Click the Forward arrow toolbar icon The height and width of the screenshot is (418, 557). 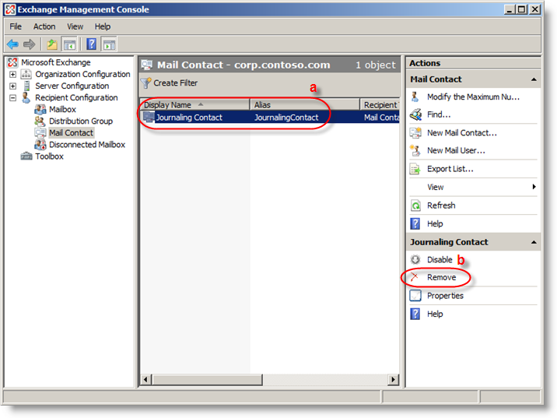(29, 44)
